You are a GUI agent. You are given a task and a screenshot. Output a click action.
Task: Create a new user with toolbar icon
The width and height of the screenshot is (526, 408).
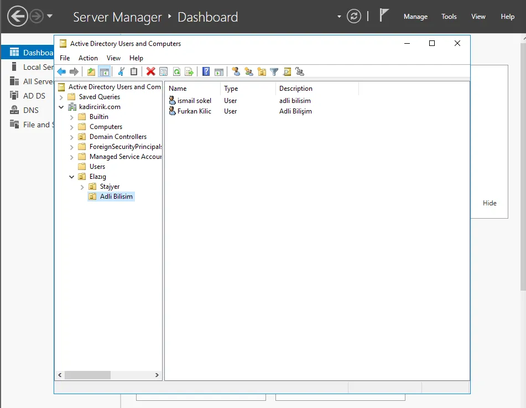pyautogui.click(x=236, y=71)
